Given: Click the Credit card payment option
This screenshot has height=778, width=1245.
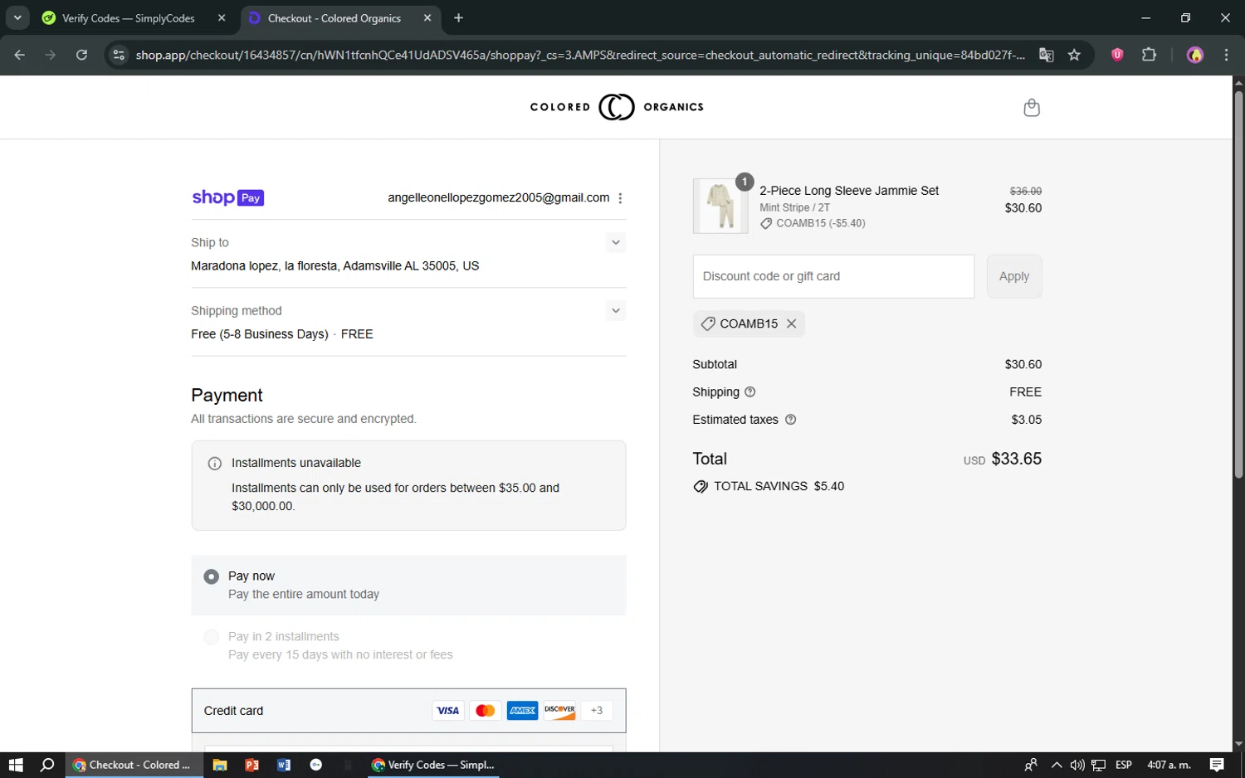Looking at the screenshot, I should pyautogui.click(x=408, y=711).
